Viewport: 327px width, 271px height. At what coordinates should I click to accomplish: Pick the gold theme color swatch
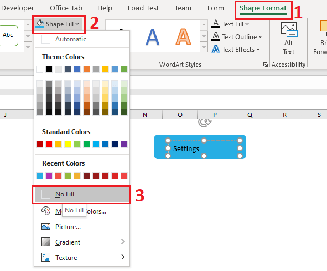105,69
